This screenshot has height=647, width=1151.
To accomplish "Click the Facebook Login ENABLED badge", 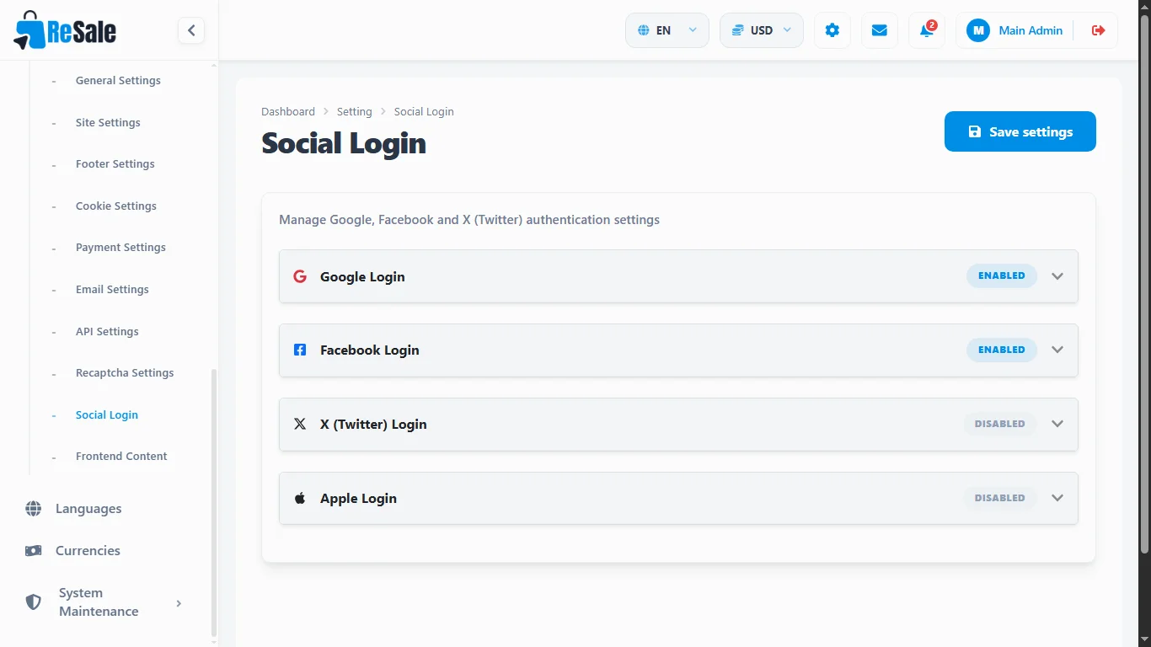I will pyautogui.click(x=1002, y=350).
